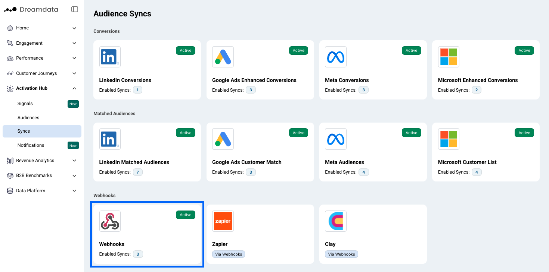The width and height of the screenshot is (549, 272).
Task: Open the Microsoft Customer List title
Action: point(467,162)
